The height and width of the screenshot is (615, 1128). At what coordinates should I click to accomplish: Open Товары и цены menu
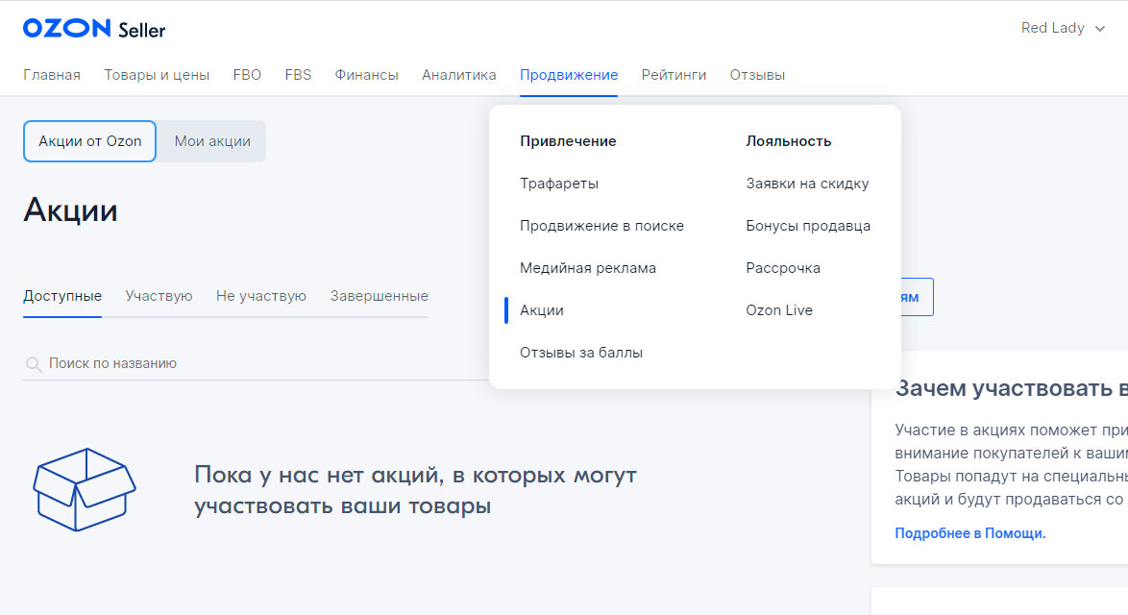coord(157,75)
